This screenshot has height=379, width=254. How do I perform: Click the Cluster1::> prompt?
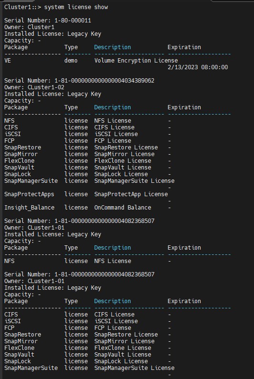tap(23, 7)
